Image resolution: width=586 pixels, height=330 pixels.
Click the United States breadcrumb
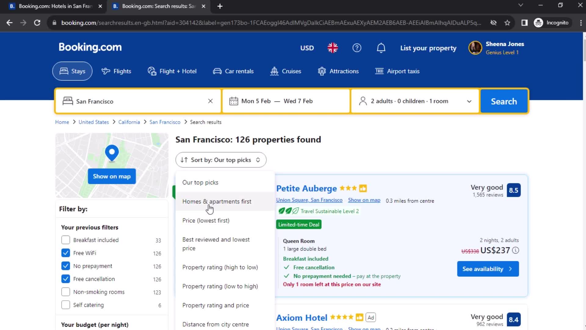click(x=94, y=122)
